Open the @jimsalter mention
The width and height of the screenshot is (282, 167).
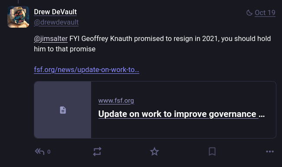point(51,38)
